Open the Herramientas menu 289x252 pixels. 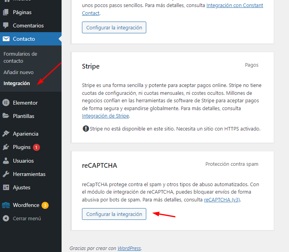tap(31, 174)
